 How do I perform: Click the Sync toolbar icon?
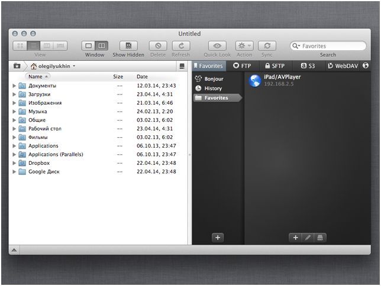[x=267, y=45]
